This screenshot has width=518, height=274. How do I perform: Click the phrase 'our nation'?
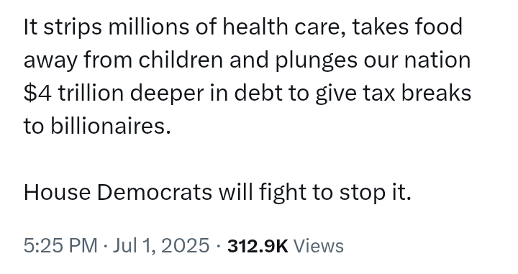click(x=417, y=60)
